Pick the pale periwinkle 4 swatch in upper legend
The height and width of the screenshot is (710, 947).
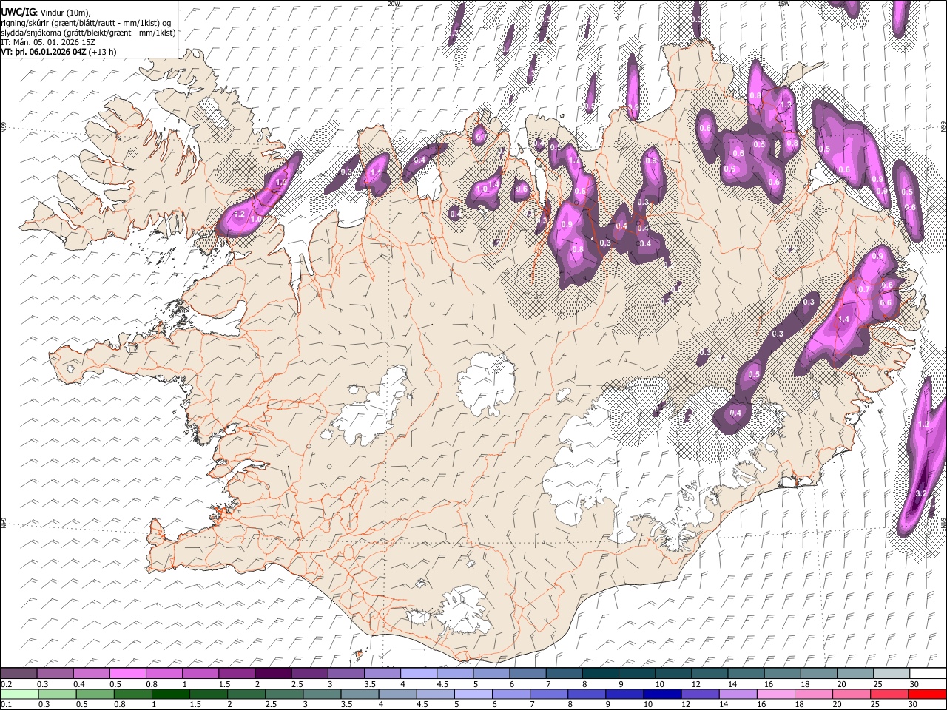[x=418, y=673]
